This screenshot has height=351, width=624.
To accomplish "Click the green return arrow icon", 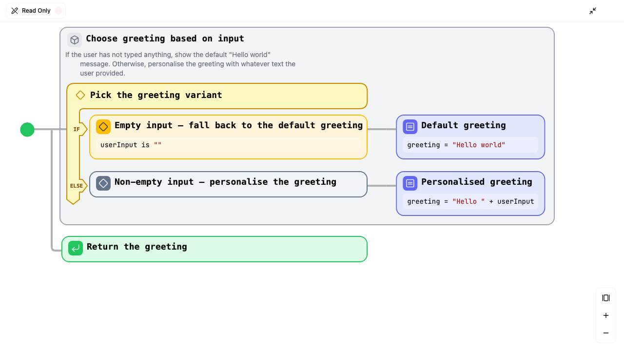I will [76, 248].
